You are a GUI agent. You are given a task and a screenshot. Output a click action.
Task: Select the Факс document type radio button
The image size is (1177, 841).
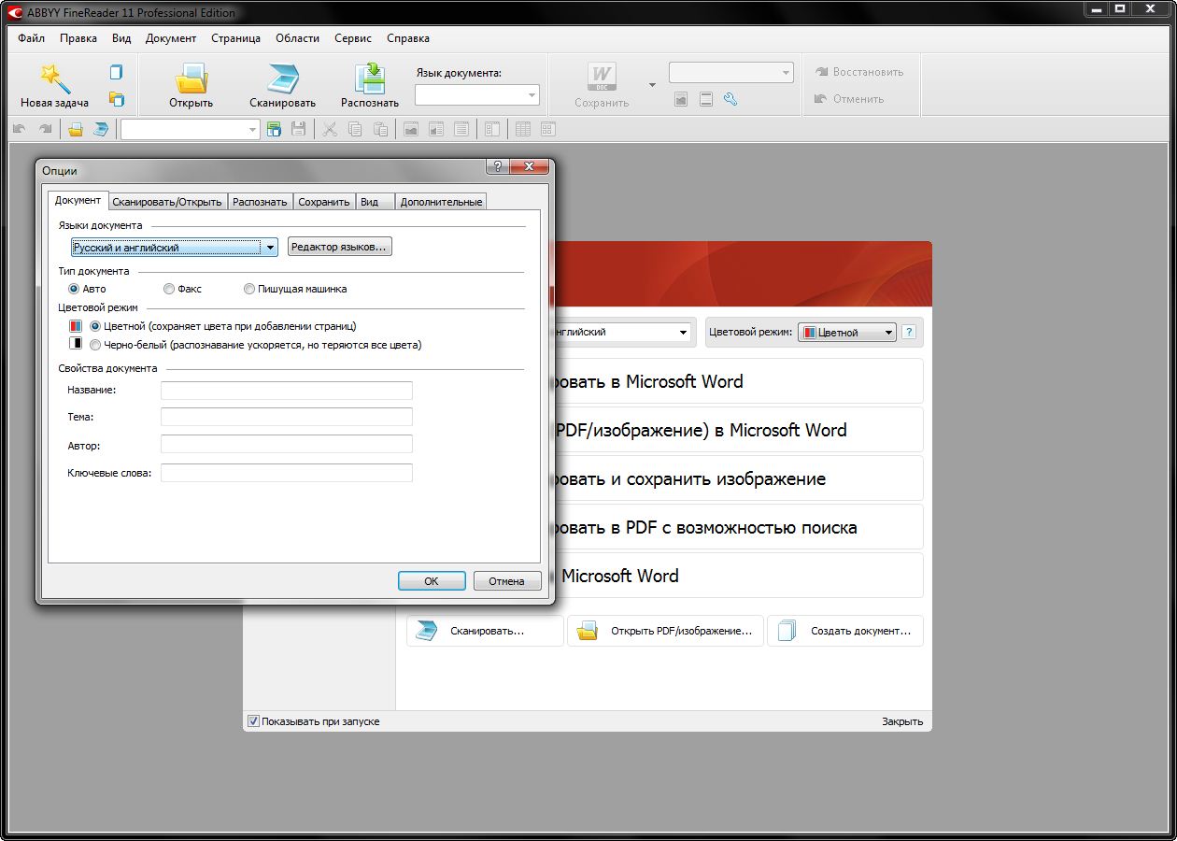tap(169, 289)
